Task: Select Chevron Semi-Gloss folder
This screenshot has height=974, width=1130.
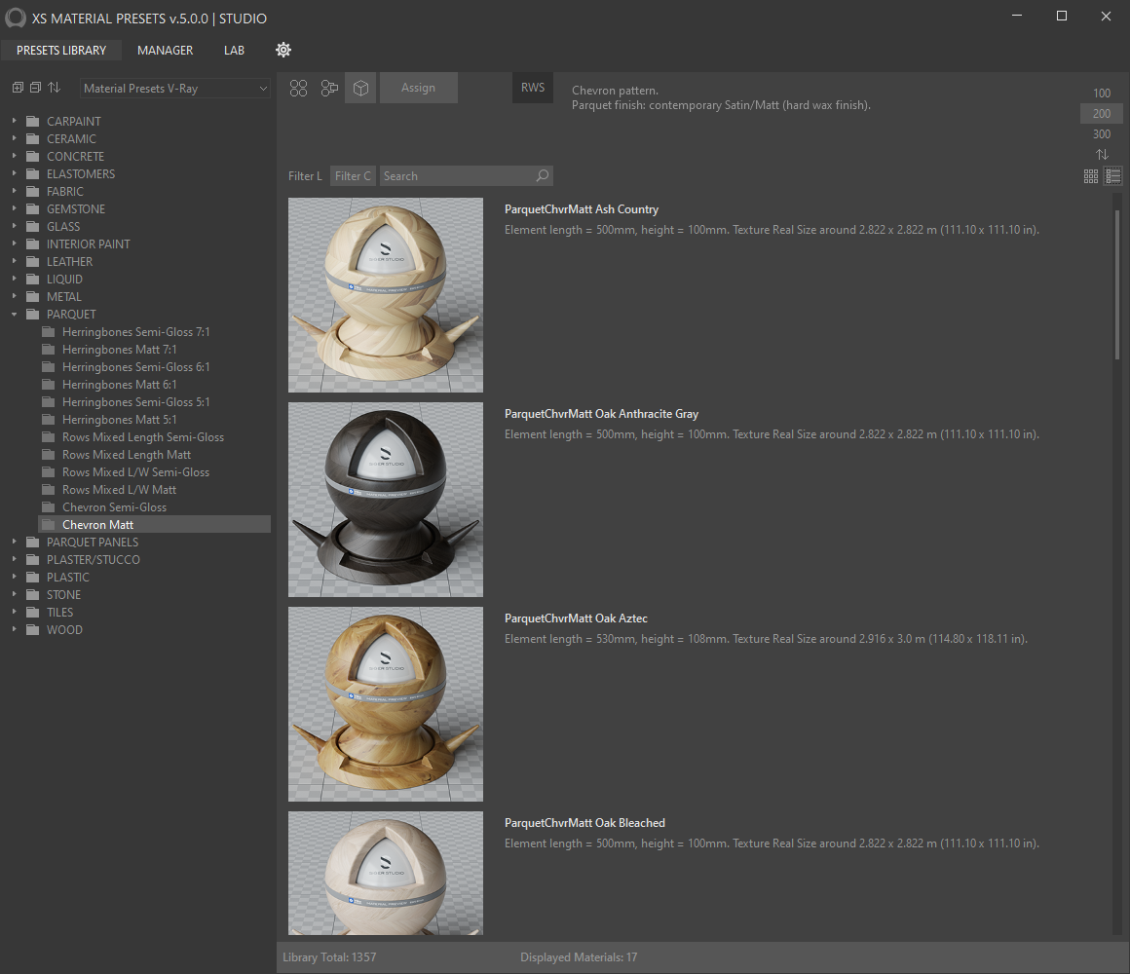Action: (115, 507)
